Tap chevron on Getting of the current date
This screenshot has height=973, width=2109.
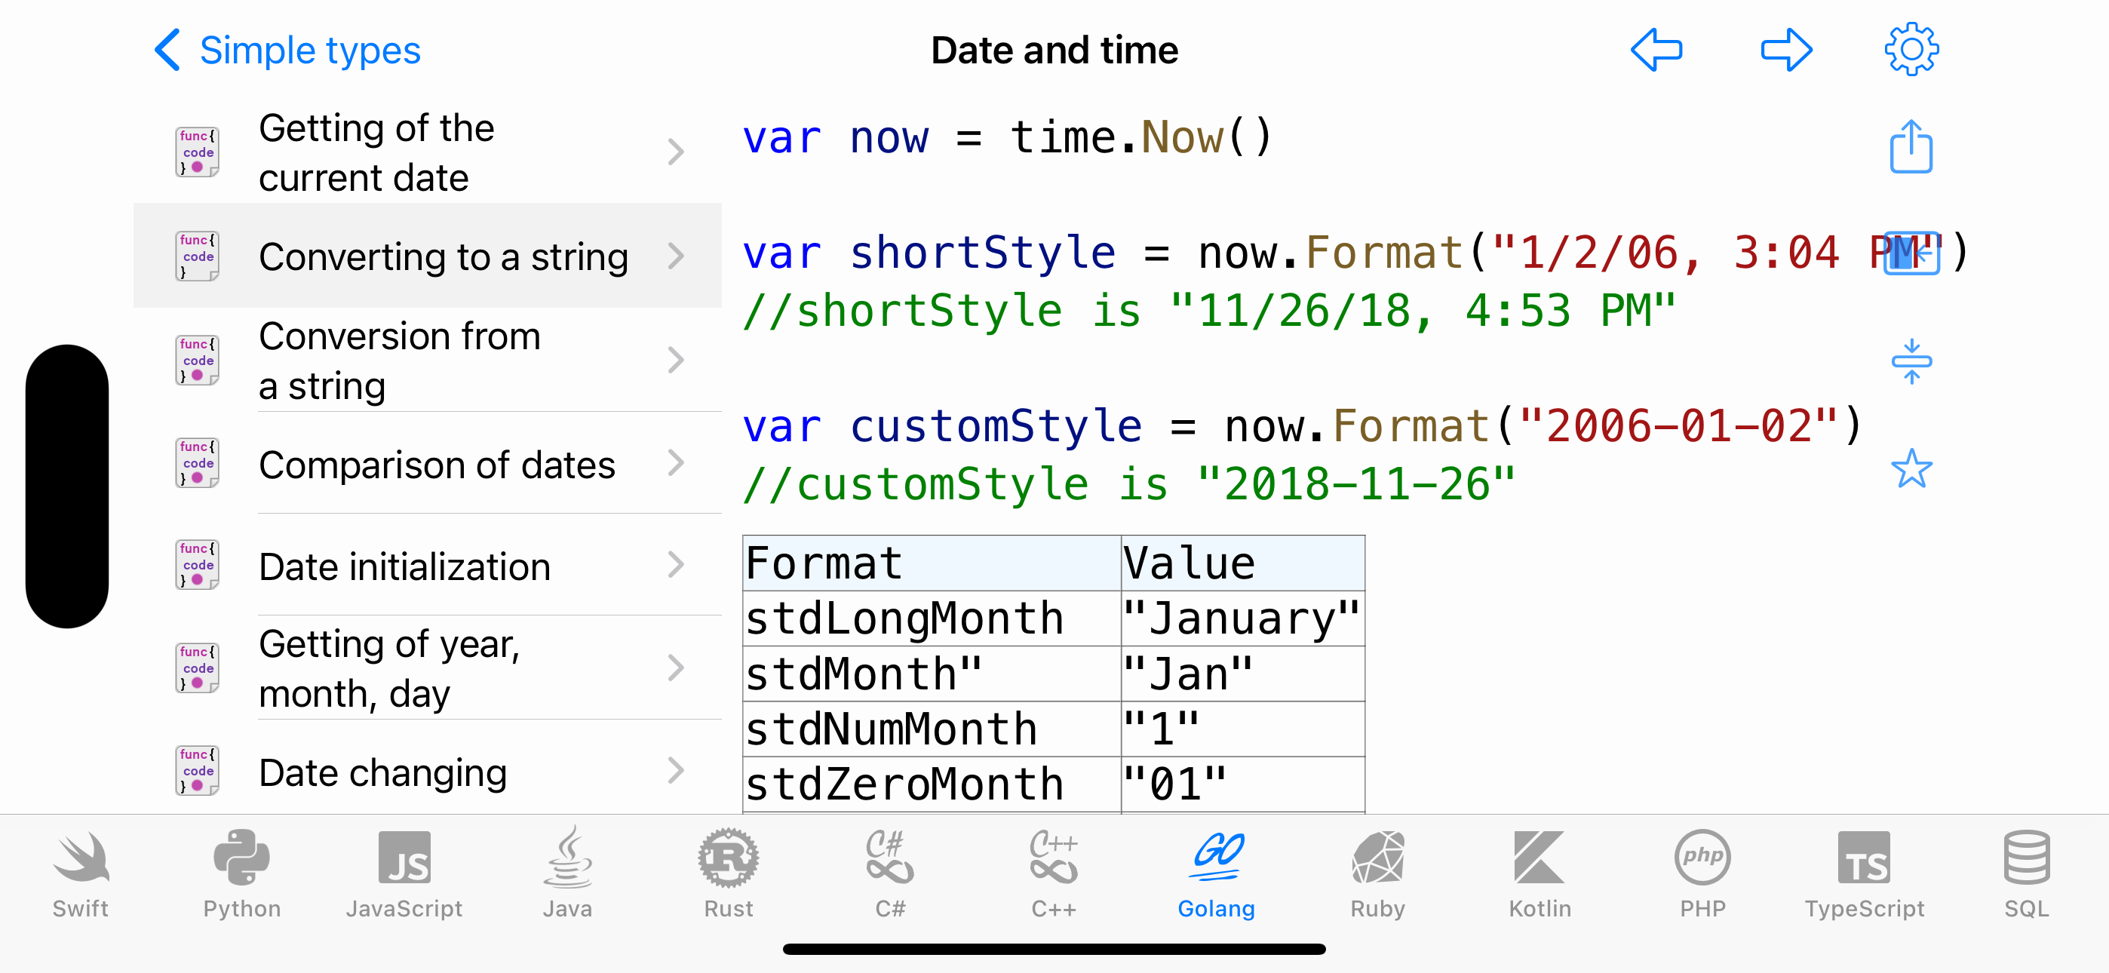coord(675,152)
